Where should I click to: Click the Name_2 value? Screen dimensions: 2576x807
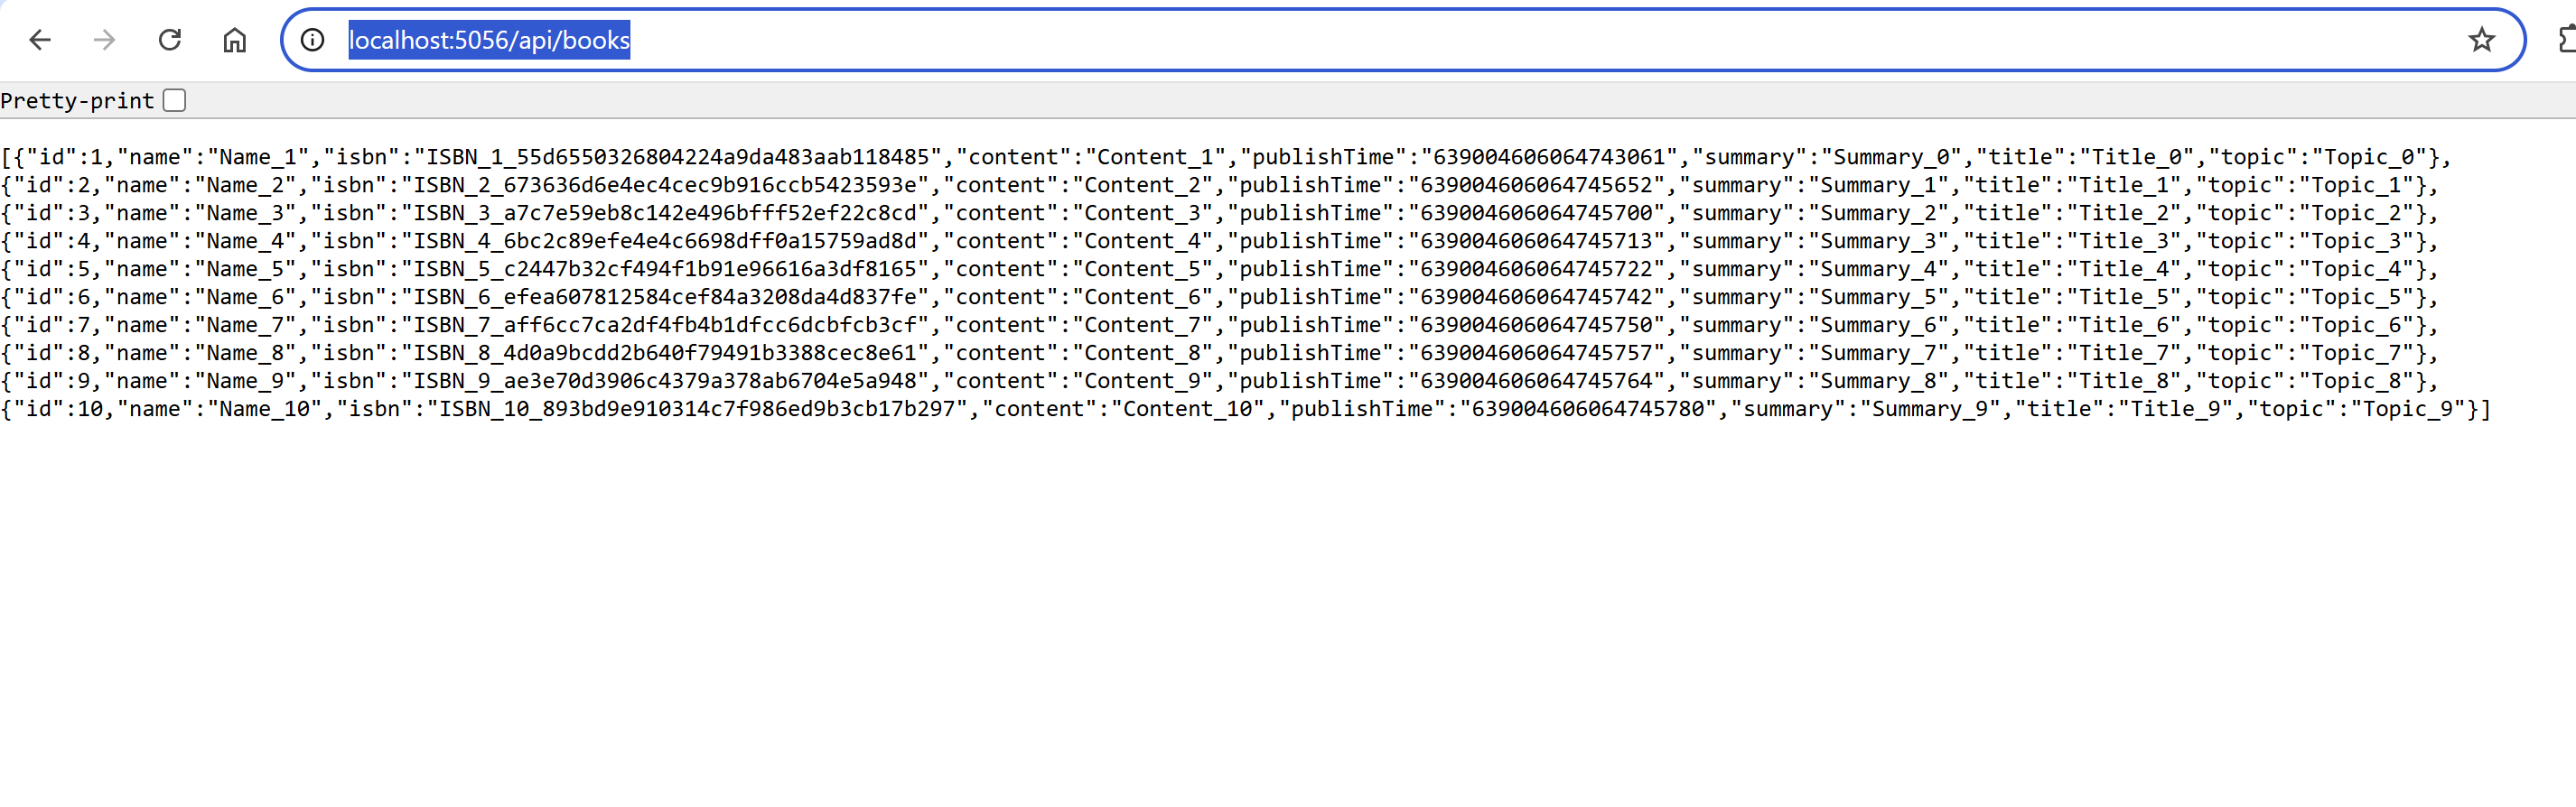point(245,185)
